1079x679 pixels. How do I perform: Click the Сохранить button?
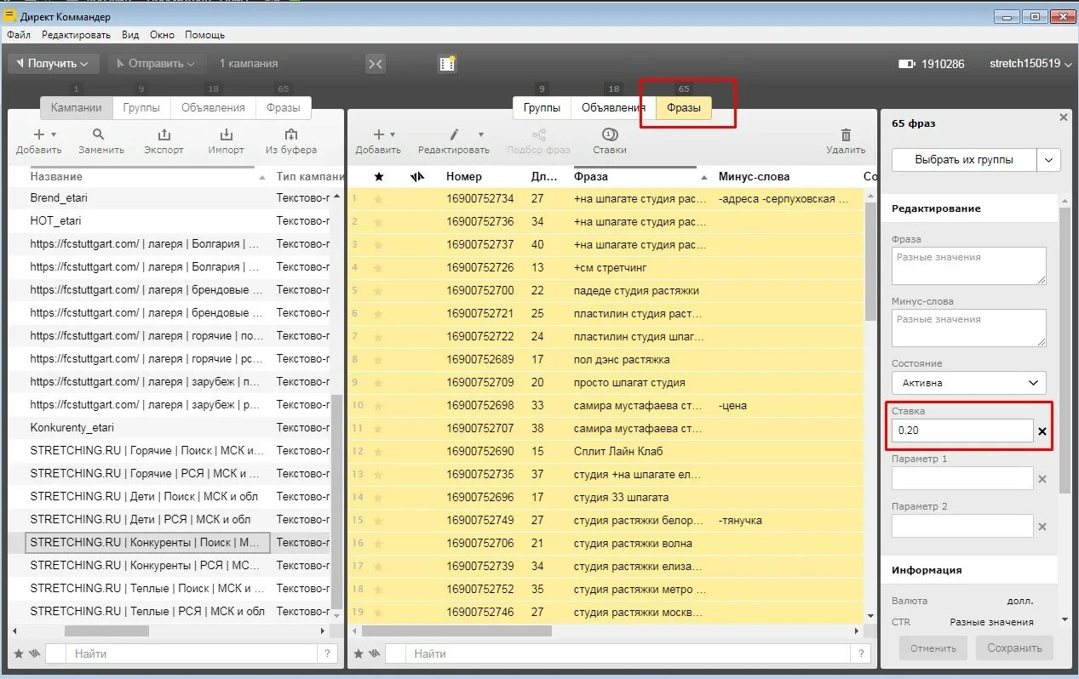(x=1014, y=648)
